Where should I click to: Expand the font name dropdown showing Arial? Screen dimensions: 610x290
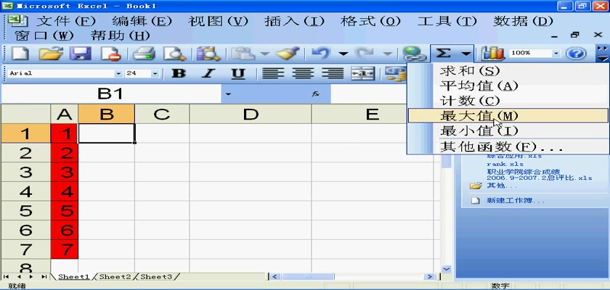[118, 73]
